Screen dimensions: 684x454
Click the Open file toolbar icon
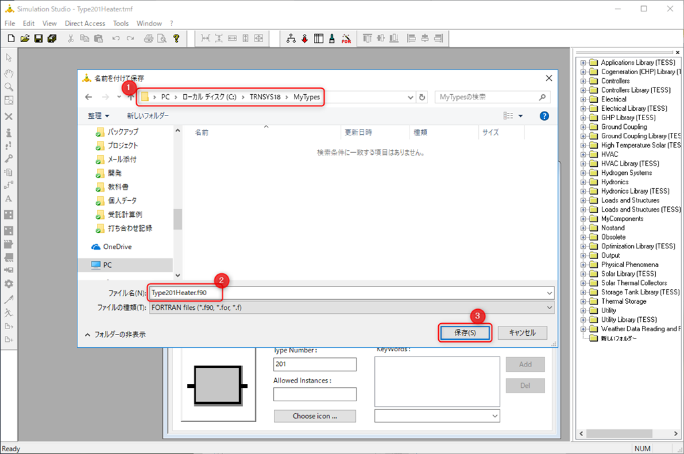pyautogui.click(x=25, y=39)
